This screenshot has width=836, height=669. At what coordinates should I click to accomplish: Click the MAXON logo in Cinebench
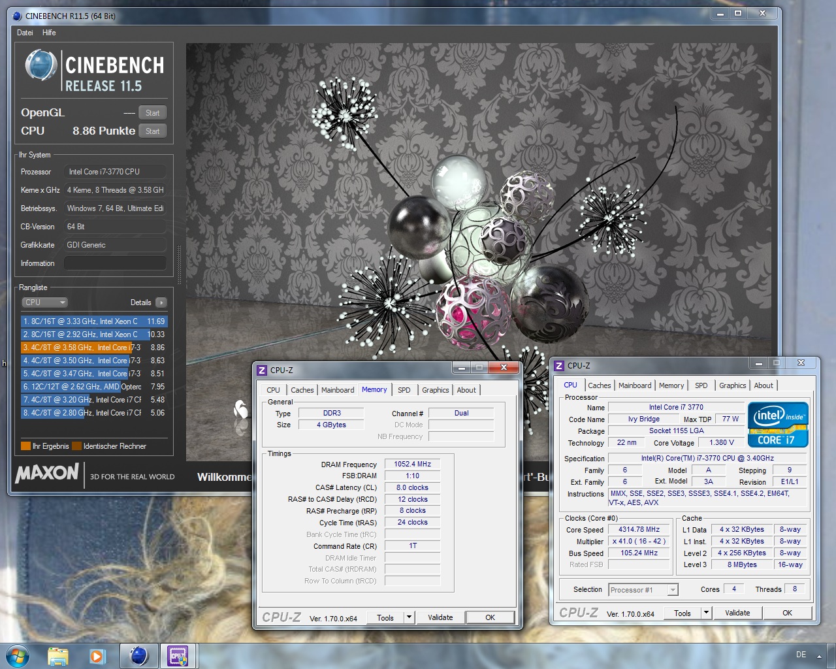[47, 472]
